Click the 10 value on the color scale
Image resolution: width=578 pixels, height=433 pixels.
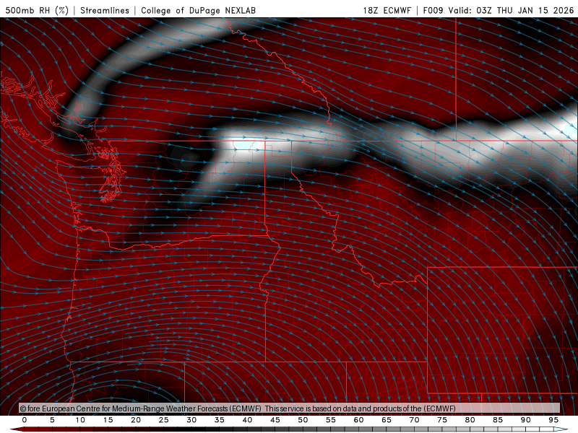click(80, 420)
